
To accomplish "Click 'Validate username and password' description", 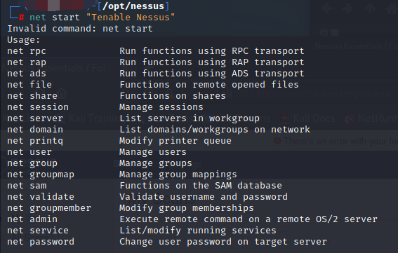I will (204, 197).
